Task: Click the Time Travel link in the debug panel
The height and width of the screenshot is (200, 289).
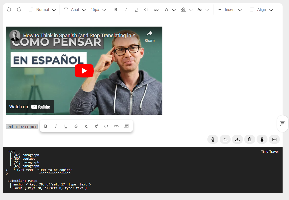Action: coord(270,151)
